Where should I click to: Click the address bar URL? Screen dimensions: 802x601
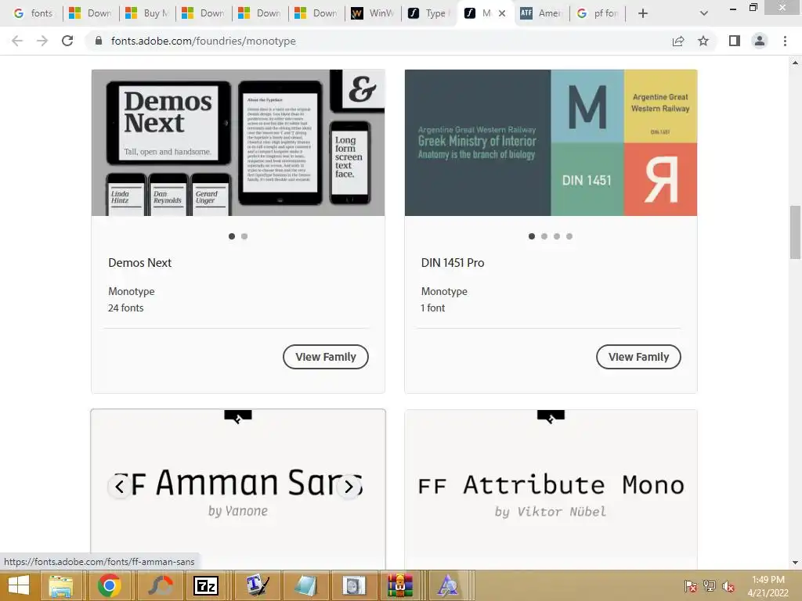[204, 41]
